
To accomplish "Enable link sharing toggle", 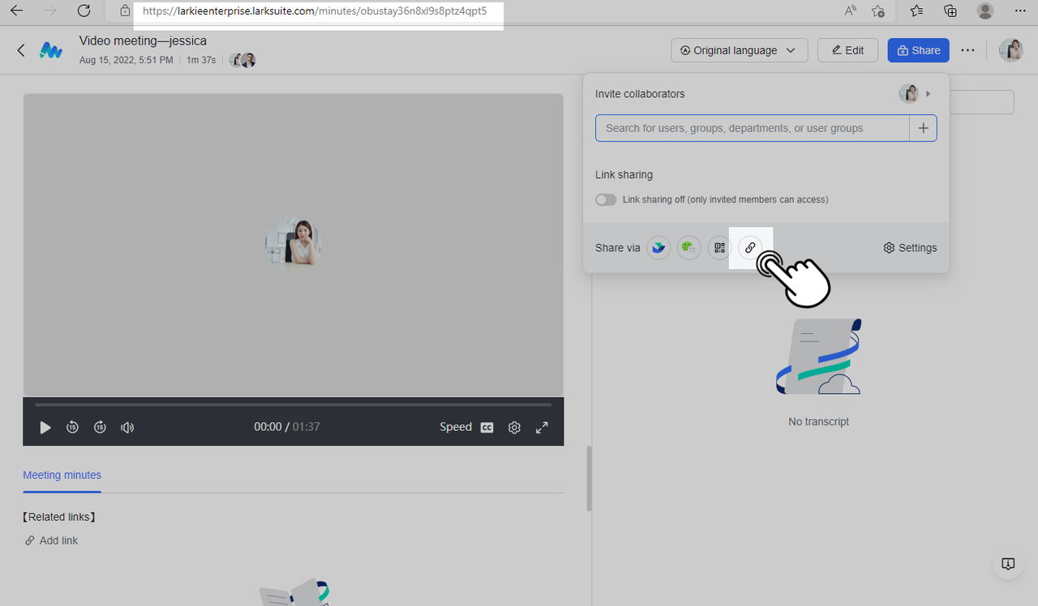I will [x=606, y=199].
